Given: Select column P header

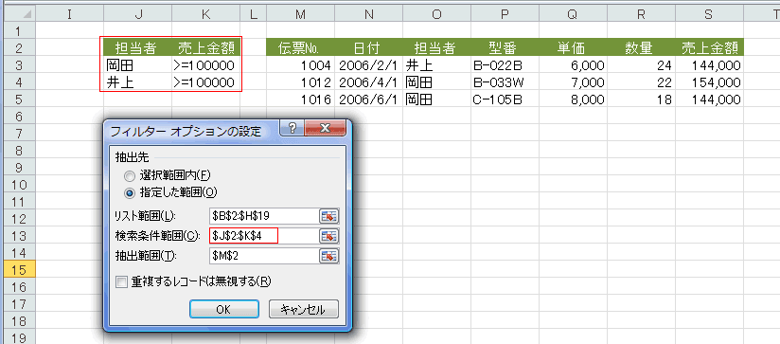Looking at the screenshot, I should (505, 15).
